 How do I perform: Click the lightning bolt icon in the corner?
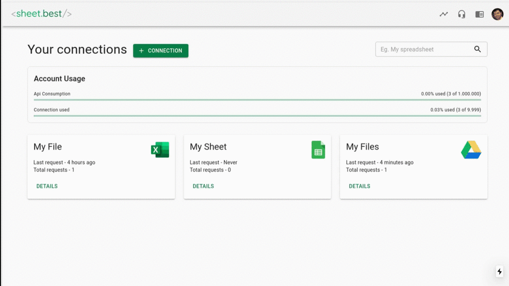coord(500,271)
